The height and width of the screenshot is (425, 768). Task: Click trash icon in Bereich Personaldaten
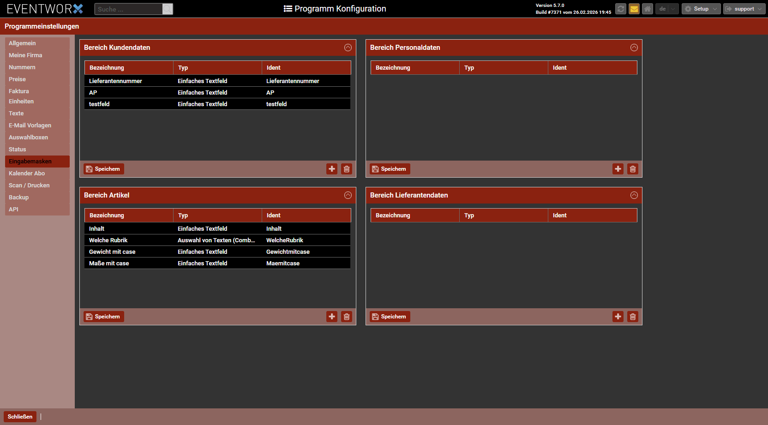click(x=633, y=169)
